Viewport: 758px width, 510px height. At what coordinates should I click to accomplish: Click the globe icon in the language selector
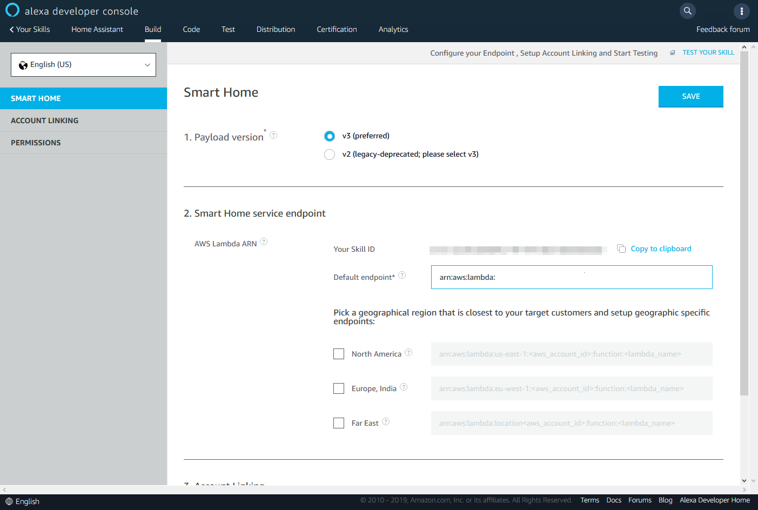coord(23,65)
